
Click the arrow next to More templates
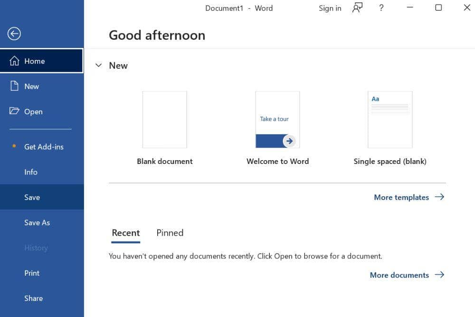click(439, 197)
